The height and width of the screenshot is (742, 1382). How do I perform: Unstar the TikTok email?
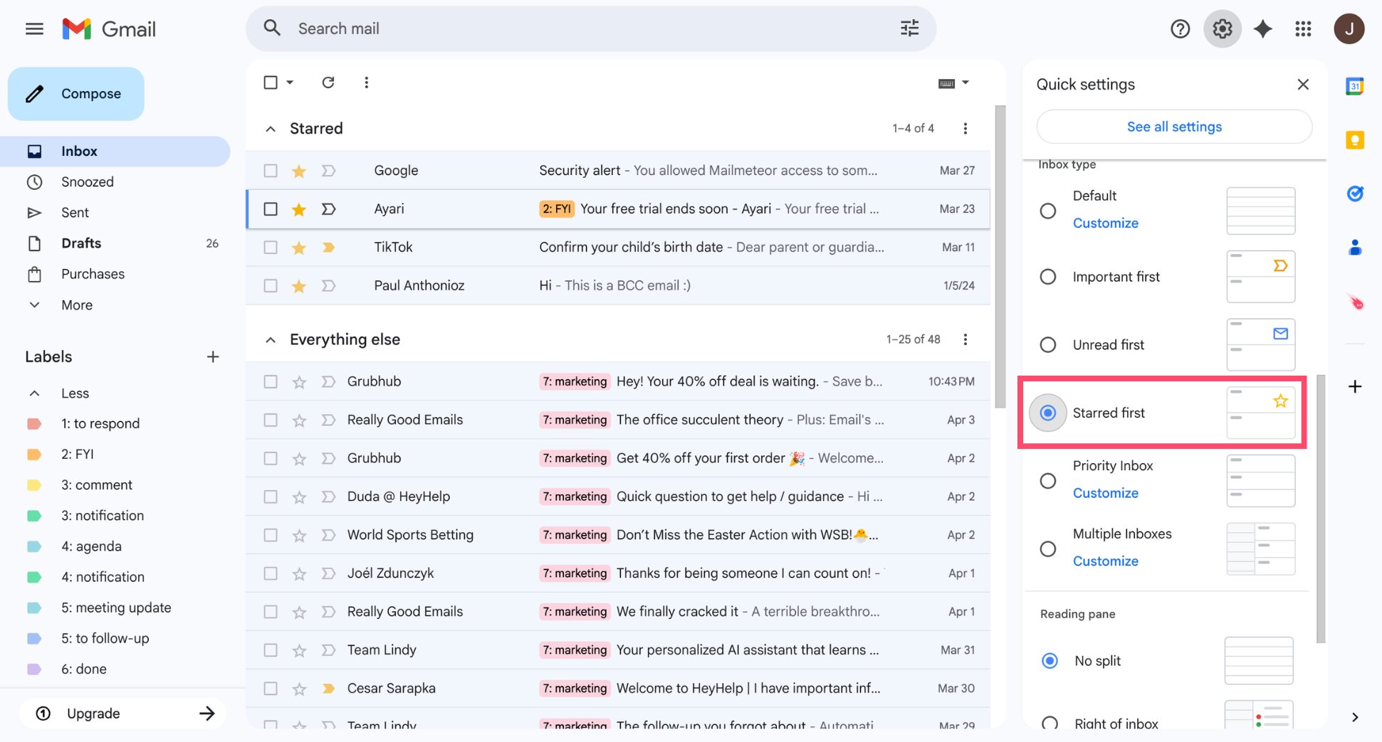299,248
